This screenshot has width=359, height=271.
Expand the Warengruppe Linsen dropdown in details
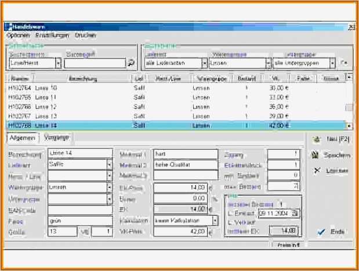(x=110, y=187)
